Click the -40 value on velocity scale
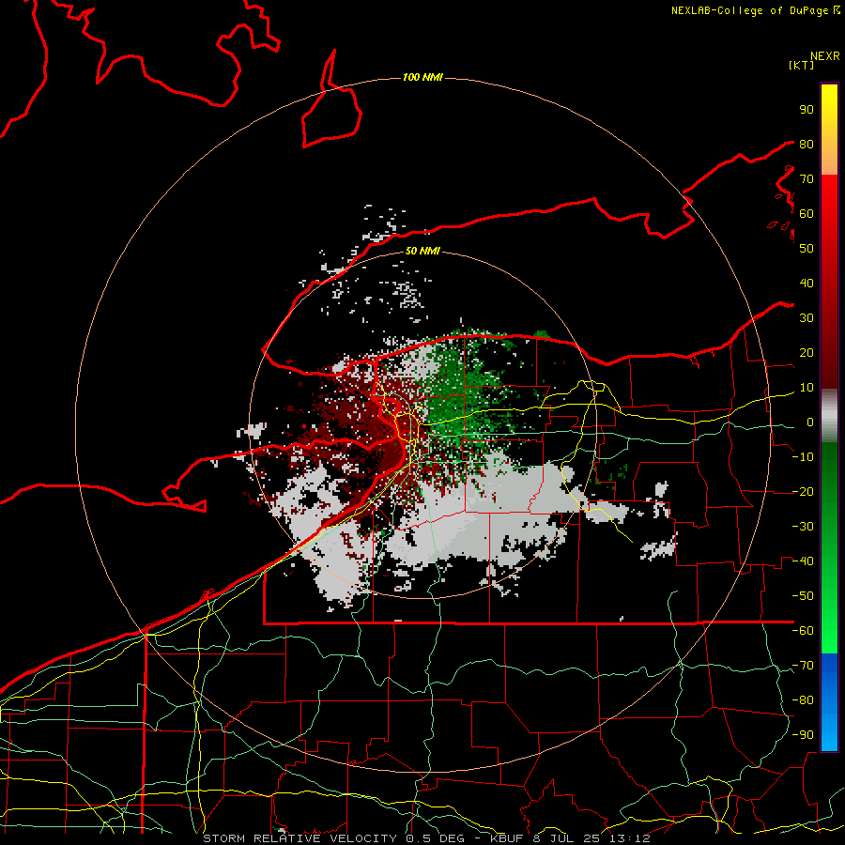845x845 pixels. coord(803,561)
